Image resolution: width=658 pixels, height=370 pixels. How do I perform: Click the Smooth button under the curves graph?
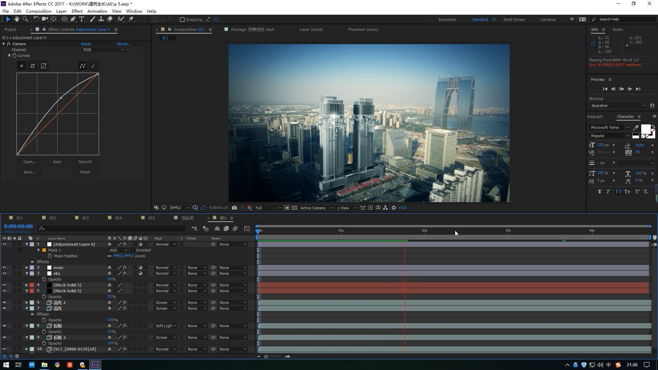(x=85, y=162)
